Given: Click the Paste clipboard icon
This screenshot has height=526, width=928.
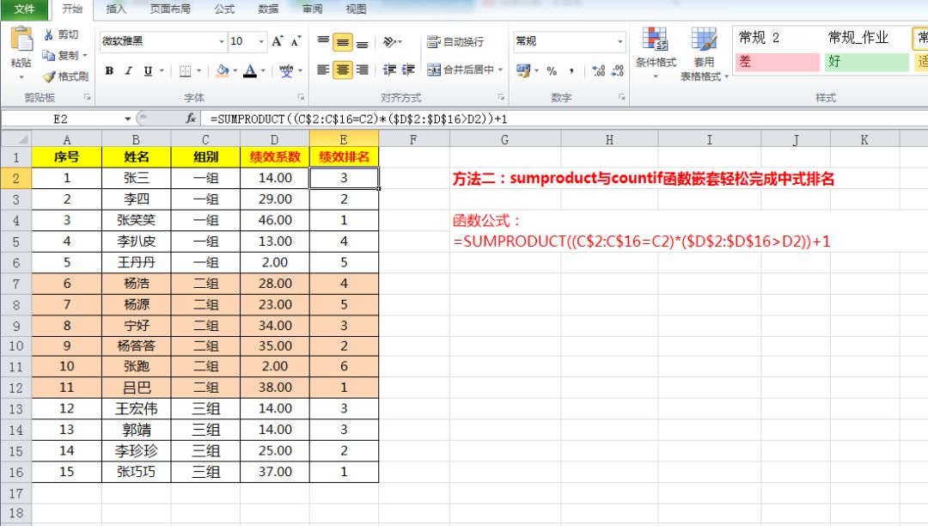Looking at the screenshot, I should tap(21, 40).
